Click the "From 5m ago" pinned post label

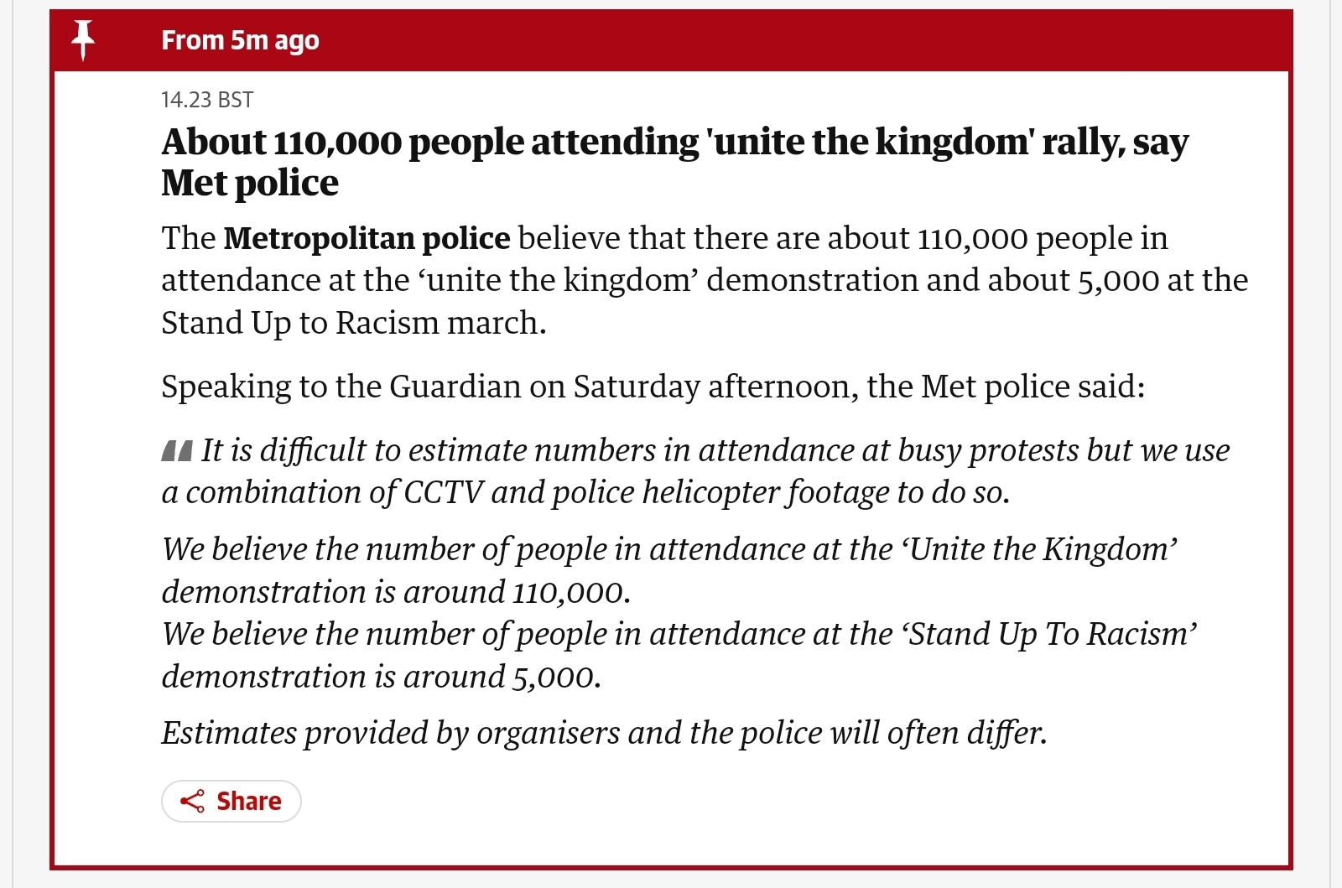point(240,40)
